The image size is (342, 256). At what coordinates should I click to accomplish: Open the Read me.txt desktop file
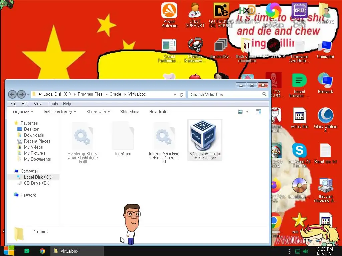tap(325, 153)
